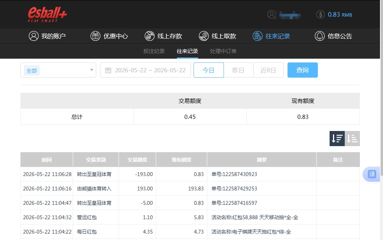Click summary 活动名称:电子棋牌天天抽红包
This screenshot has height=240, width=383.
pos(251,232)
